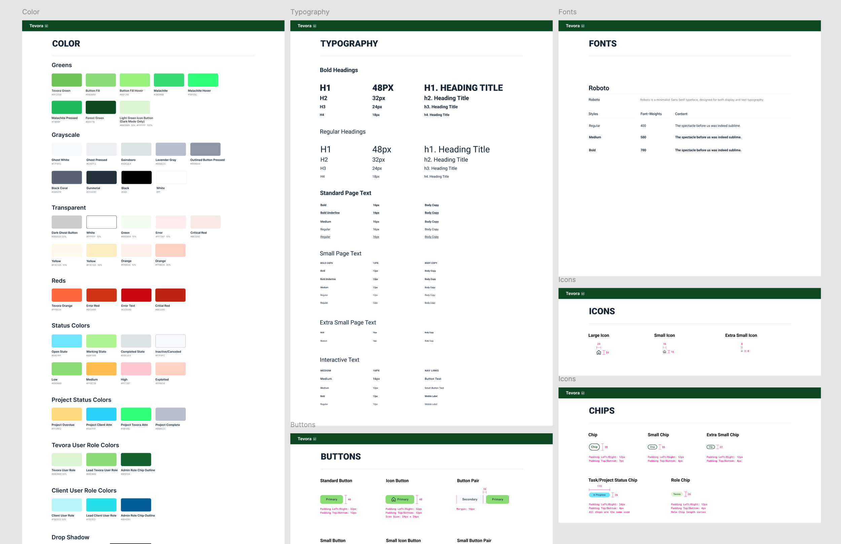This screenshot has width=841, height=544.
Task: Select the Typography frame label
Action: [x=309, y=12]
